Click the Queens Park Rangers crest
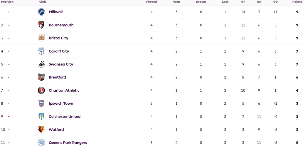Viewport: 303px width, 147px height. point(41,143)
